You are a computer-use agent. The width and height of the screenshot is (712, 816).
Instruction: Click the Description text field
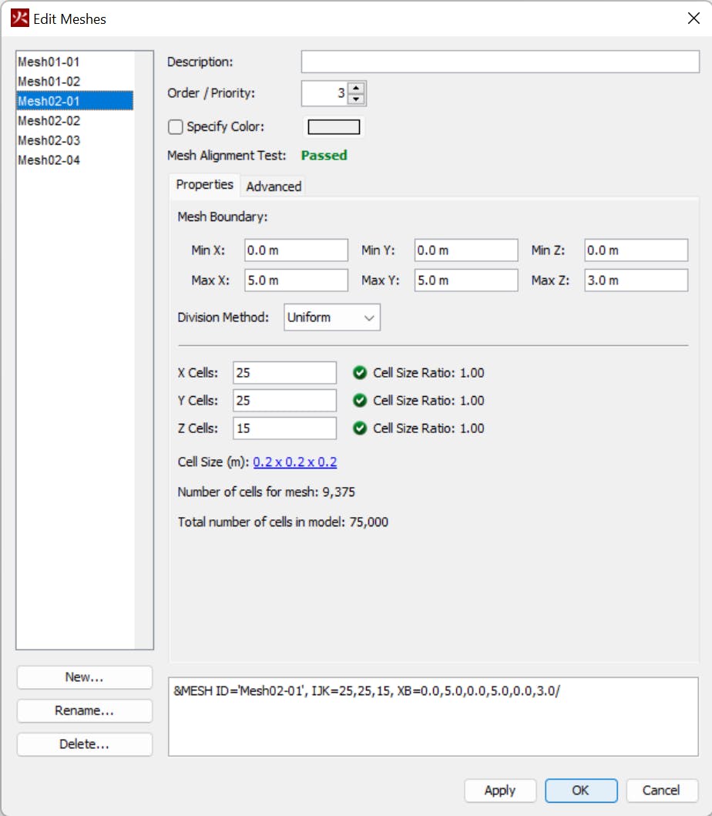coord(499,62)
